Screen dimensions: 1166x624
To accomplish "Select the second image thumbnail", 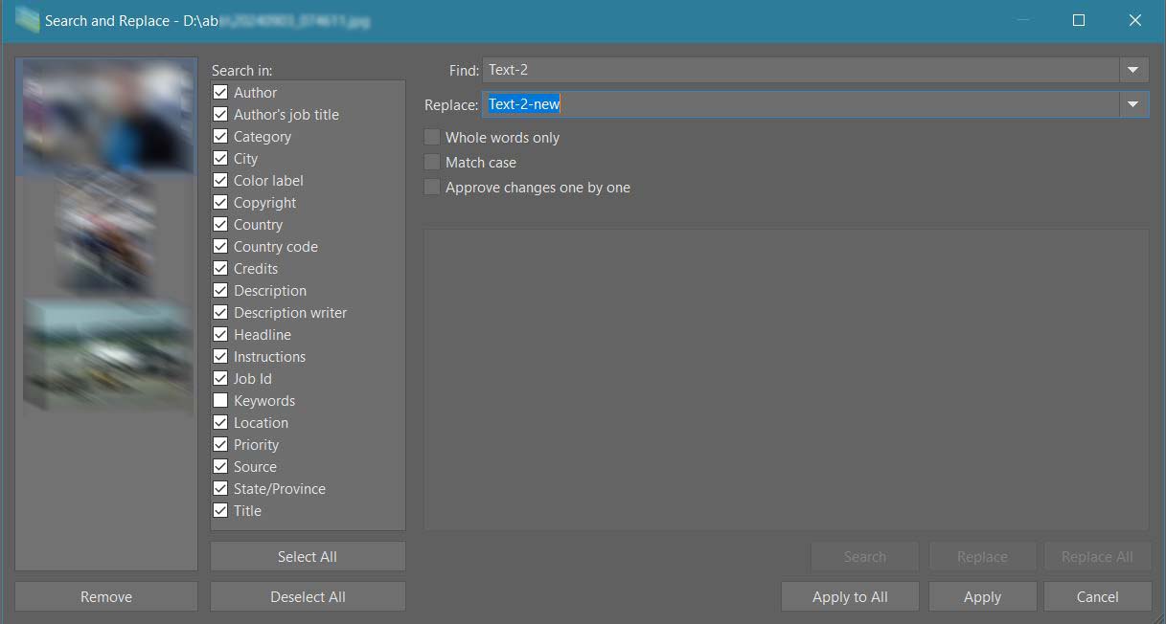I will click(x=106, y=236).
